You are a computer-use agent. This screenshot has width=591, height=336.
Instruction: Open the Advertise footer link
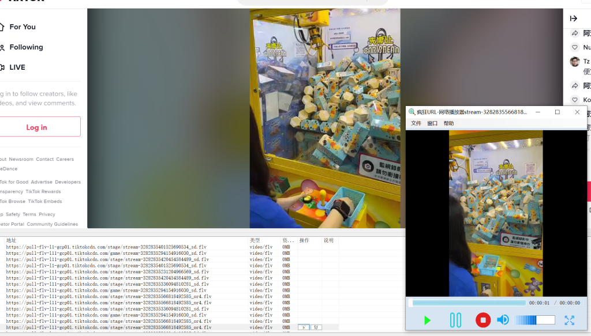tap(42, 182)
